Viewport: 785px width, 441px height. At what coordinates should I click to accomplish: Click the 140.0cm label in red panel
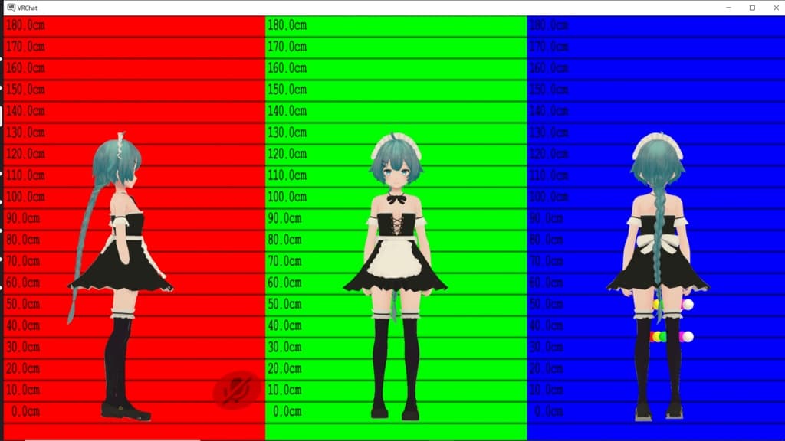(25, 111)
